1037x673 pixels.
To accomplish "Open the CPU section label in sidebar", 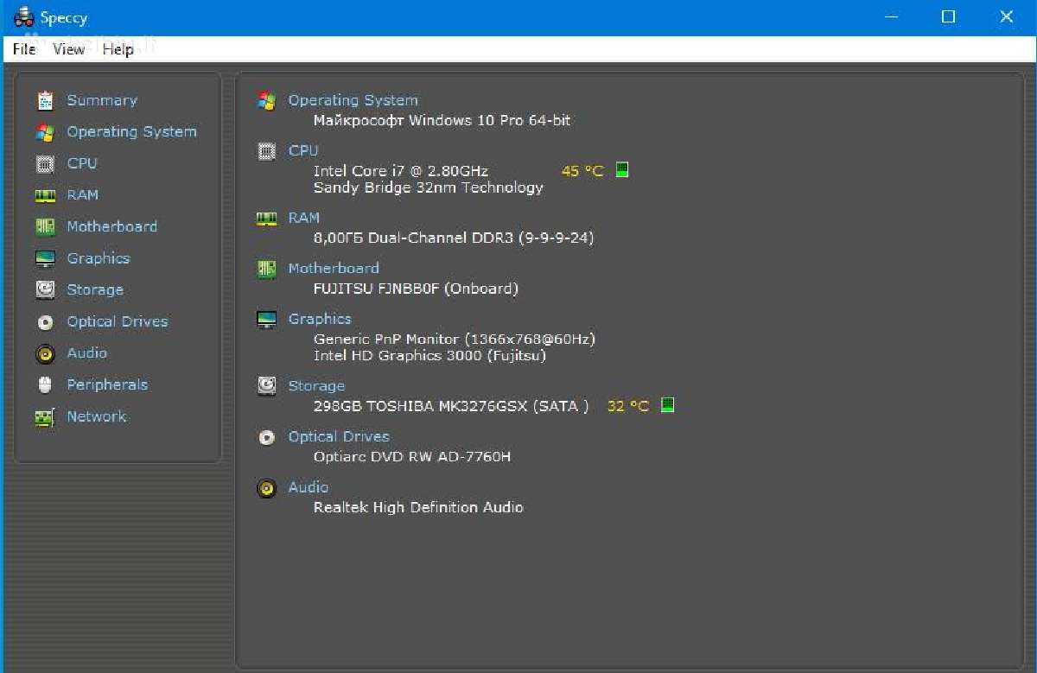I will coord(82,163).
